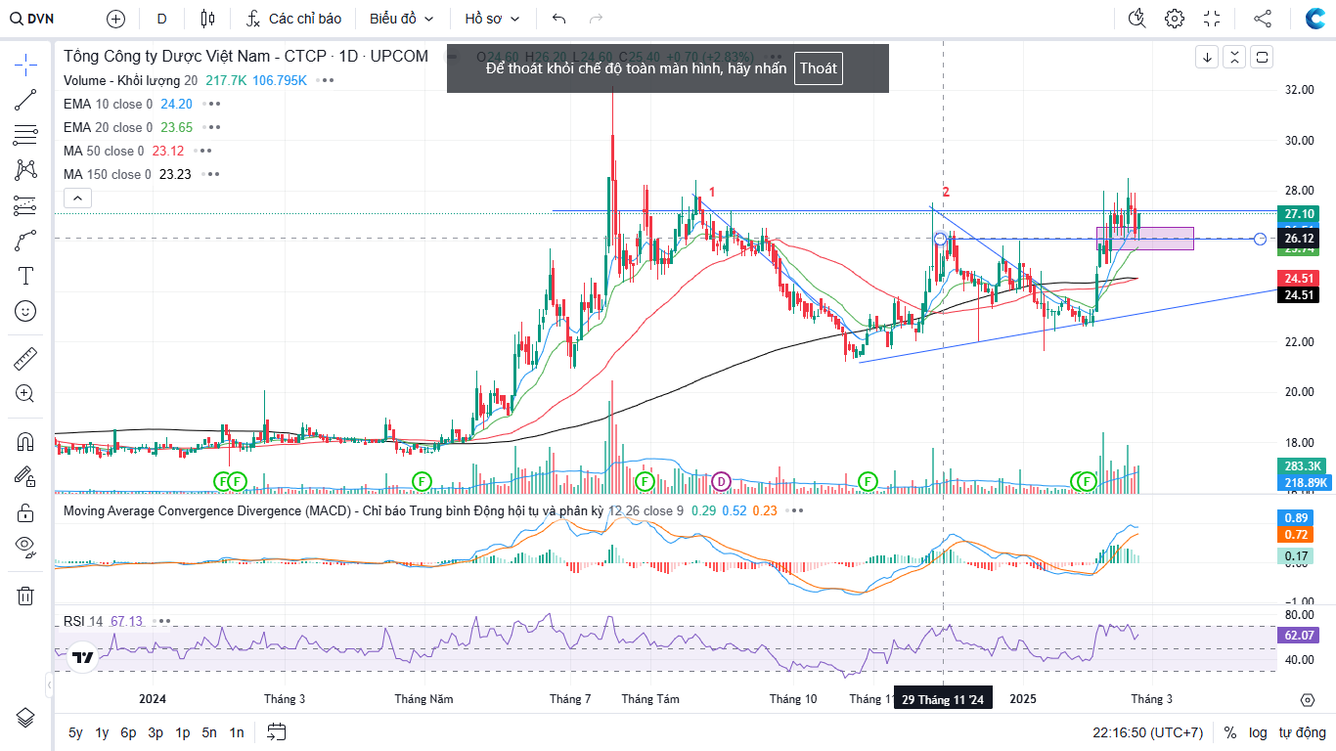Click Thoát to exit fullscreen
This screenshot has height=751, width=1336.
(819, 68)
